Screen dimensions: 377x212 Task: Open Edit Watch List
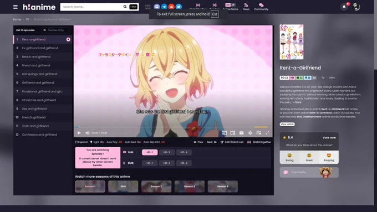coord(232,142)
